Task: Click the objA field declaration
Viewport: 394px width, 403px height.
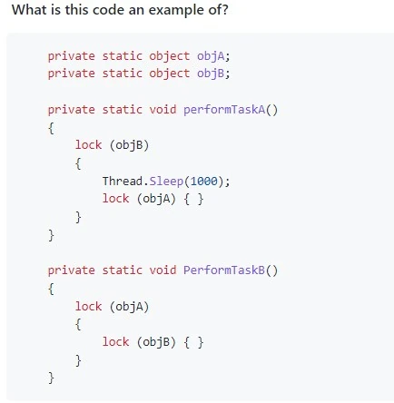Action: [x=139, y=56]
